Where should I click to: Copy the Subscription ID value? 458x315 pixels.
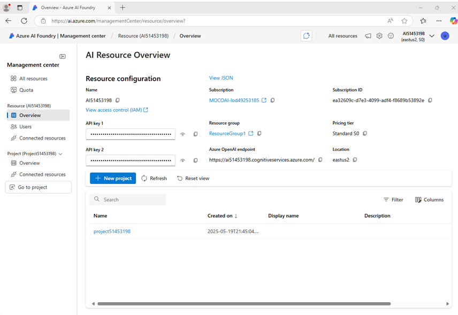point(430,101)
